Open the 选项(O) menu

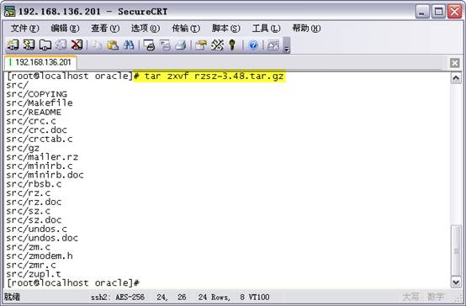(x=146, y=29)
